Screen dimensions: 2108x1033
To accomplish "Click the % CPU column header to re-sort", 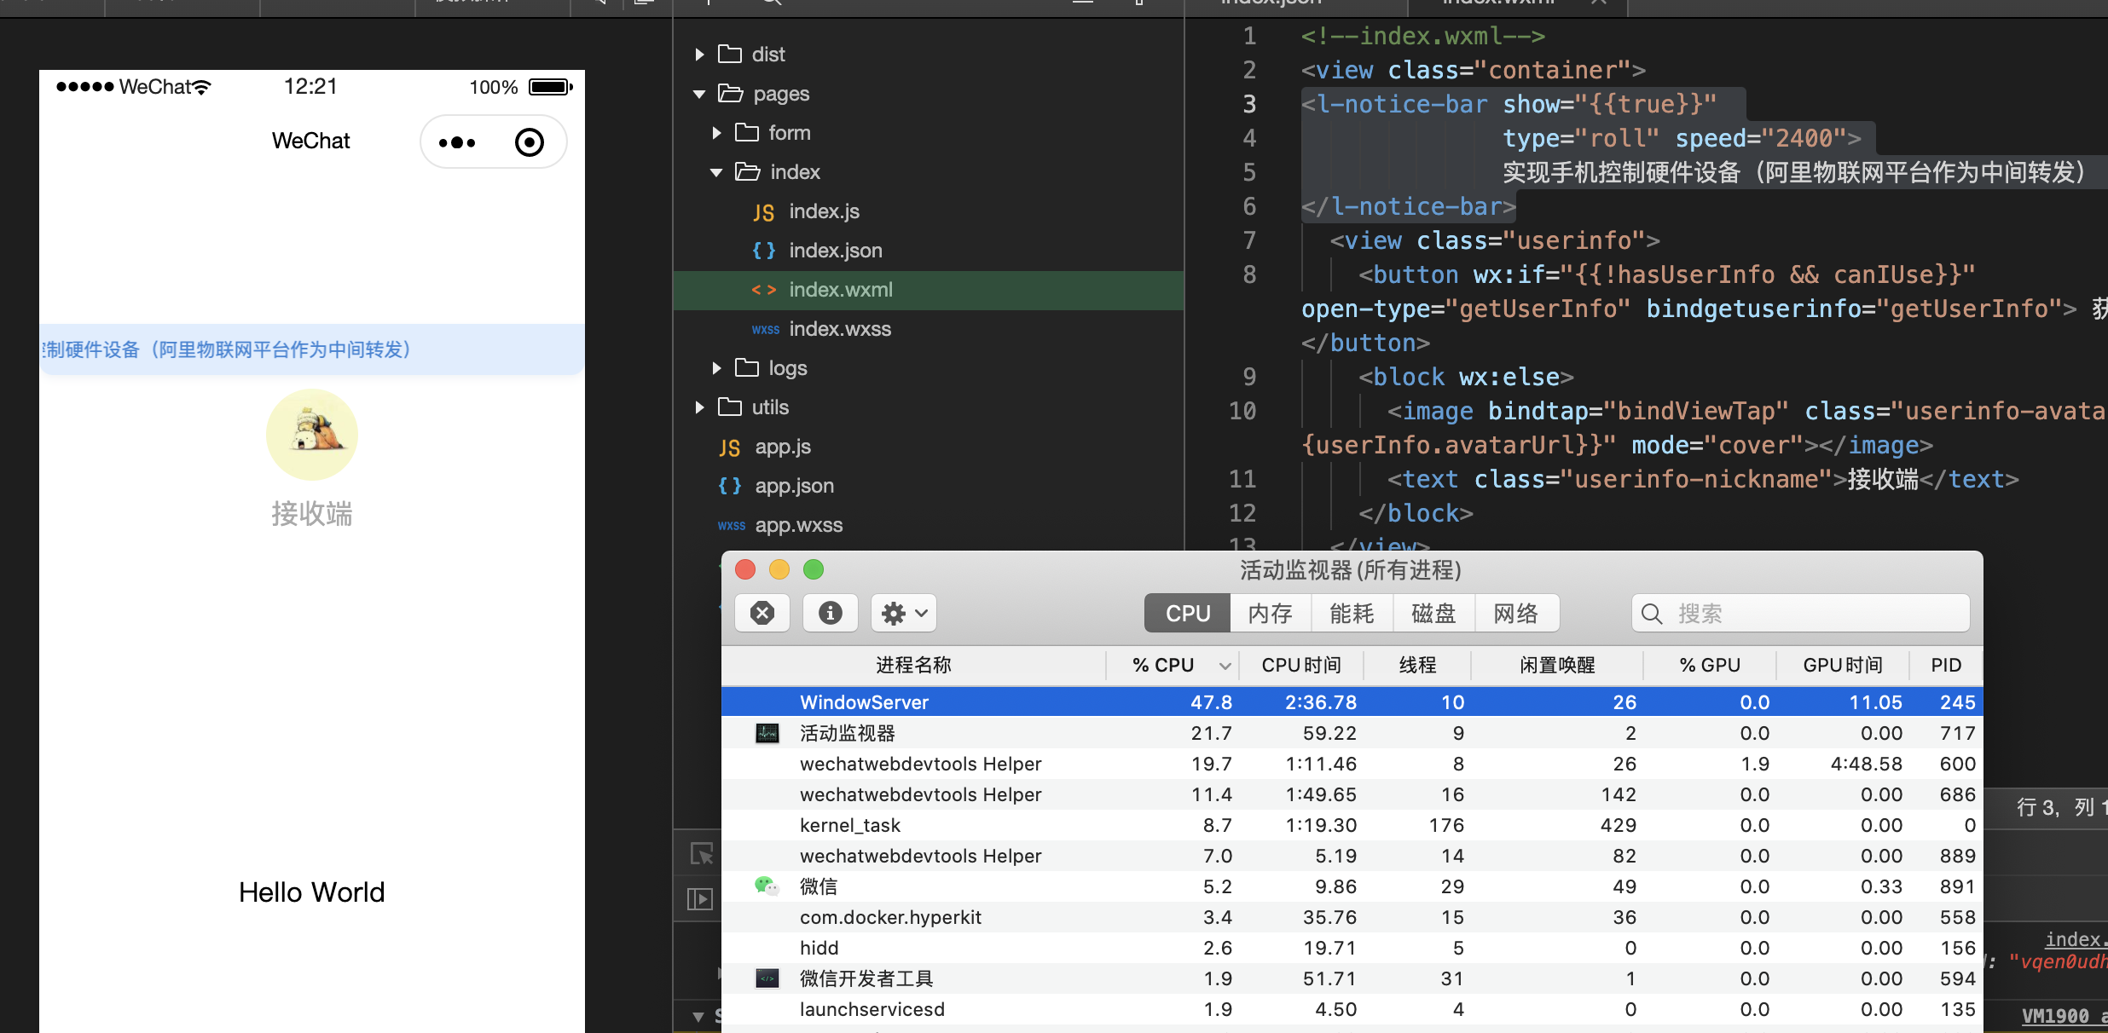I will click(1164, 665).
